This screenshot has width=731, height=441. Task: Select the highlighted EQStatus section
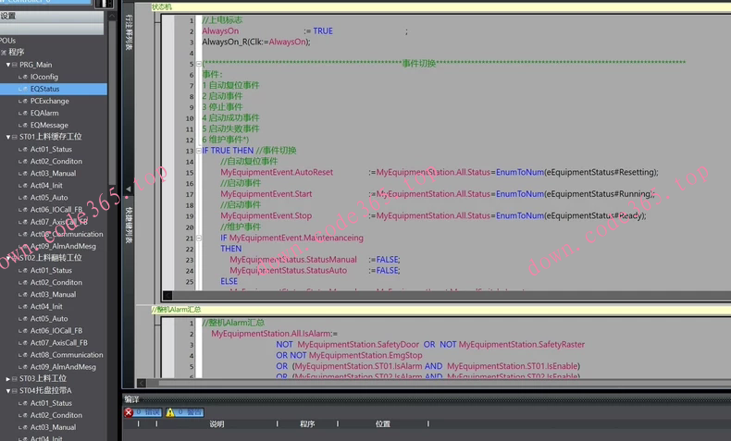[x=44, y=89]
